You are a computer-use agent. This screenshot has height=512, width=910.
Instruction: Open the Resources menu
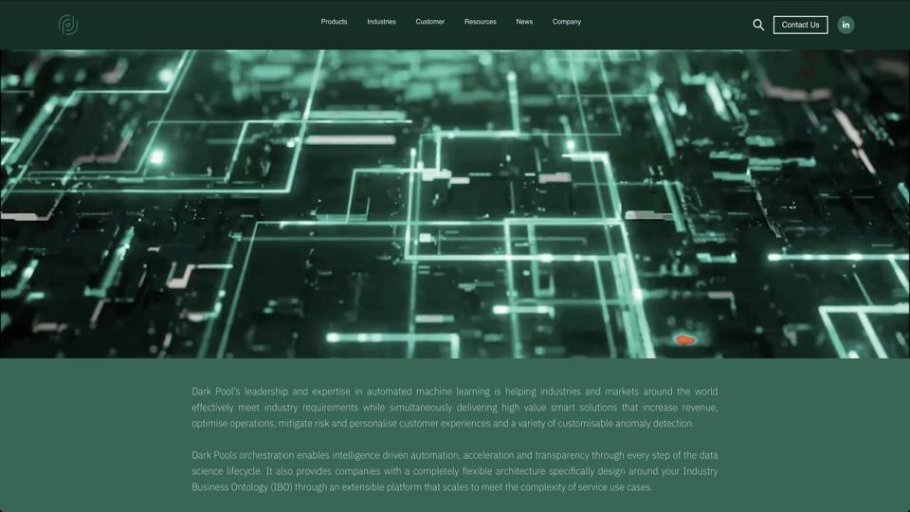pyautogui.click(x=480, y=22)
